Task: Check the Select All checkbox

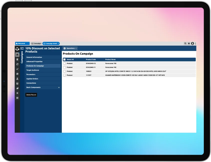Action: click(64, 60)
